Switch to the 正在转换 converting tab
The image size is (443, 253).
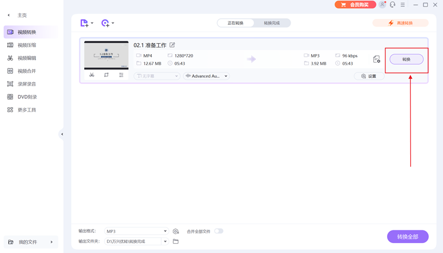[x=235, y=23]
